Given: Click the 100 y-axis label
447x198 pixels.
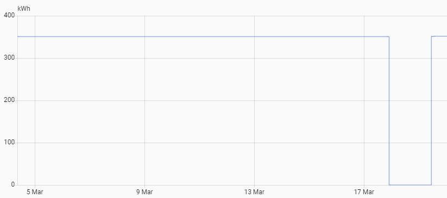Looking at the screenshot, I should (x=9, y=143).
